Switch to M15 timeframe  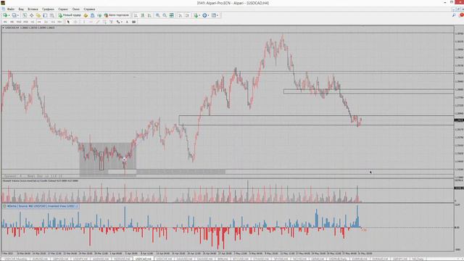tap(19, 22)
